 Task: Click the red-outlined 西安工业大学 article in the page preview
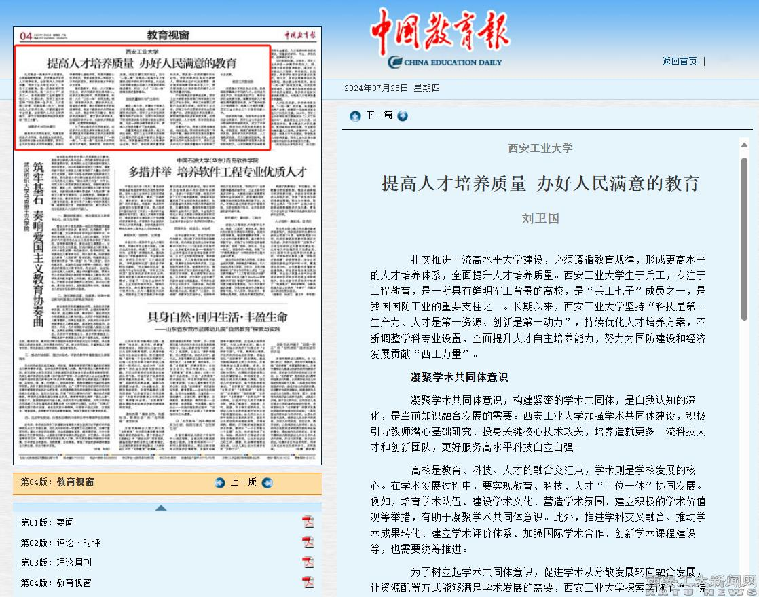pos(143,97)
